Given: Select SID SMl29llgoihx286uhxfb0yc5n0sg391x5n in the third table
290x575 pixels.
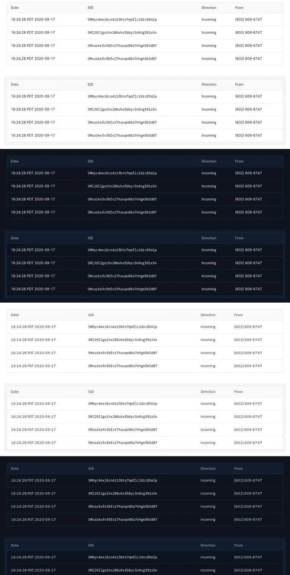Looking at the screenshot, I should pyautogui.click(x=122, y=186).
